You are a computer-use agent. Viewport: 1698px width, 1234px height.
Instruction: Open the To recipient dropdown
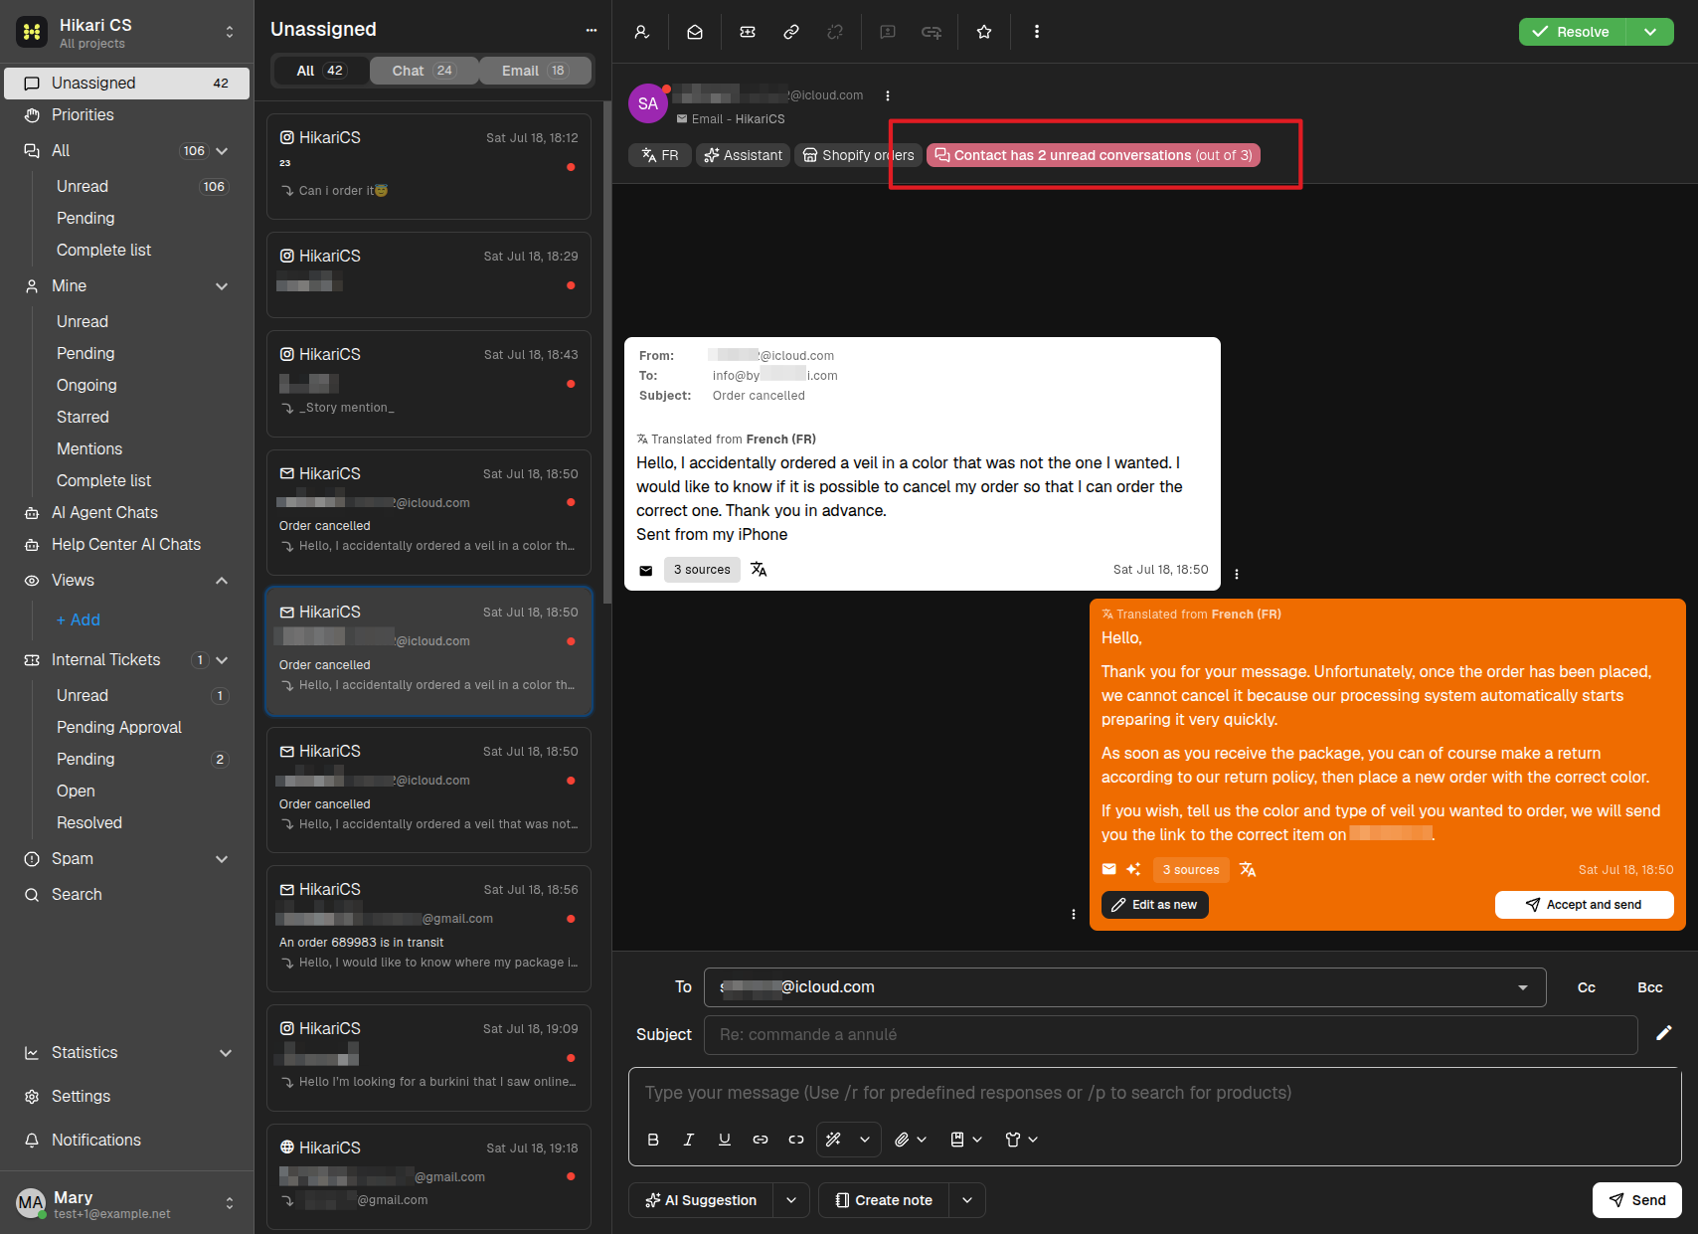click(1523, 987)
